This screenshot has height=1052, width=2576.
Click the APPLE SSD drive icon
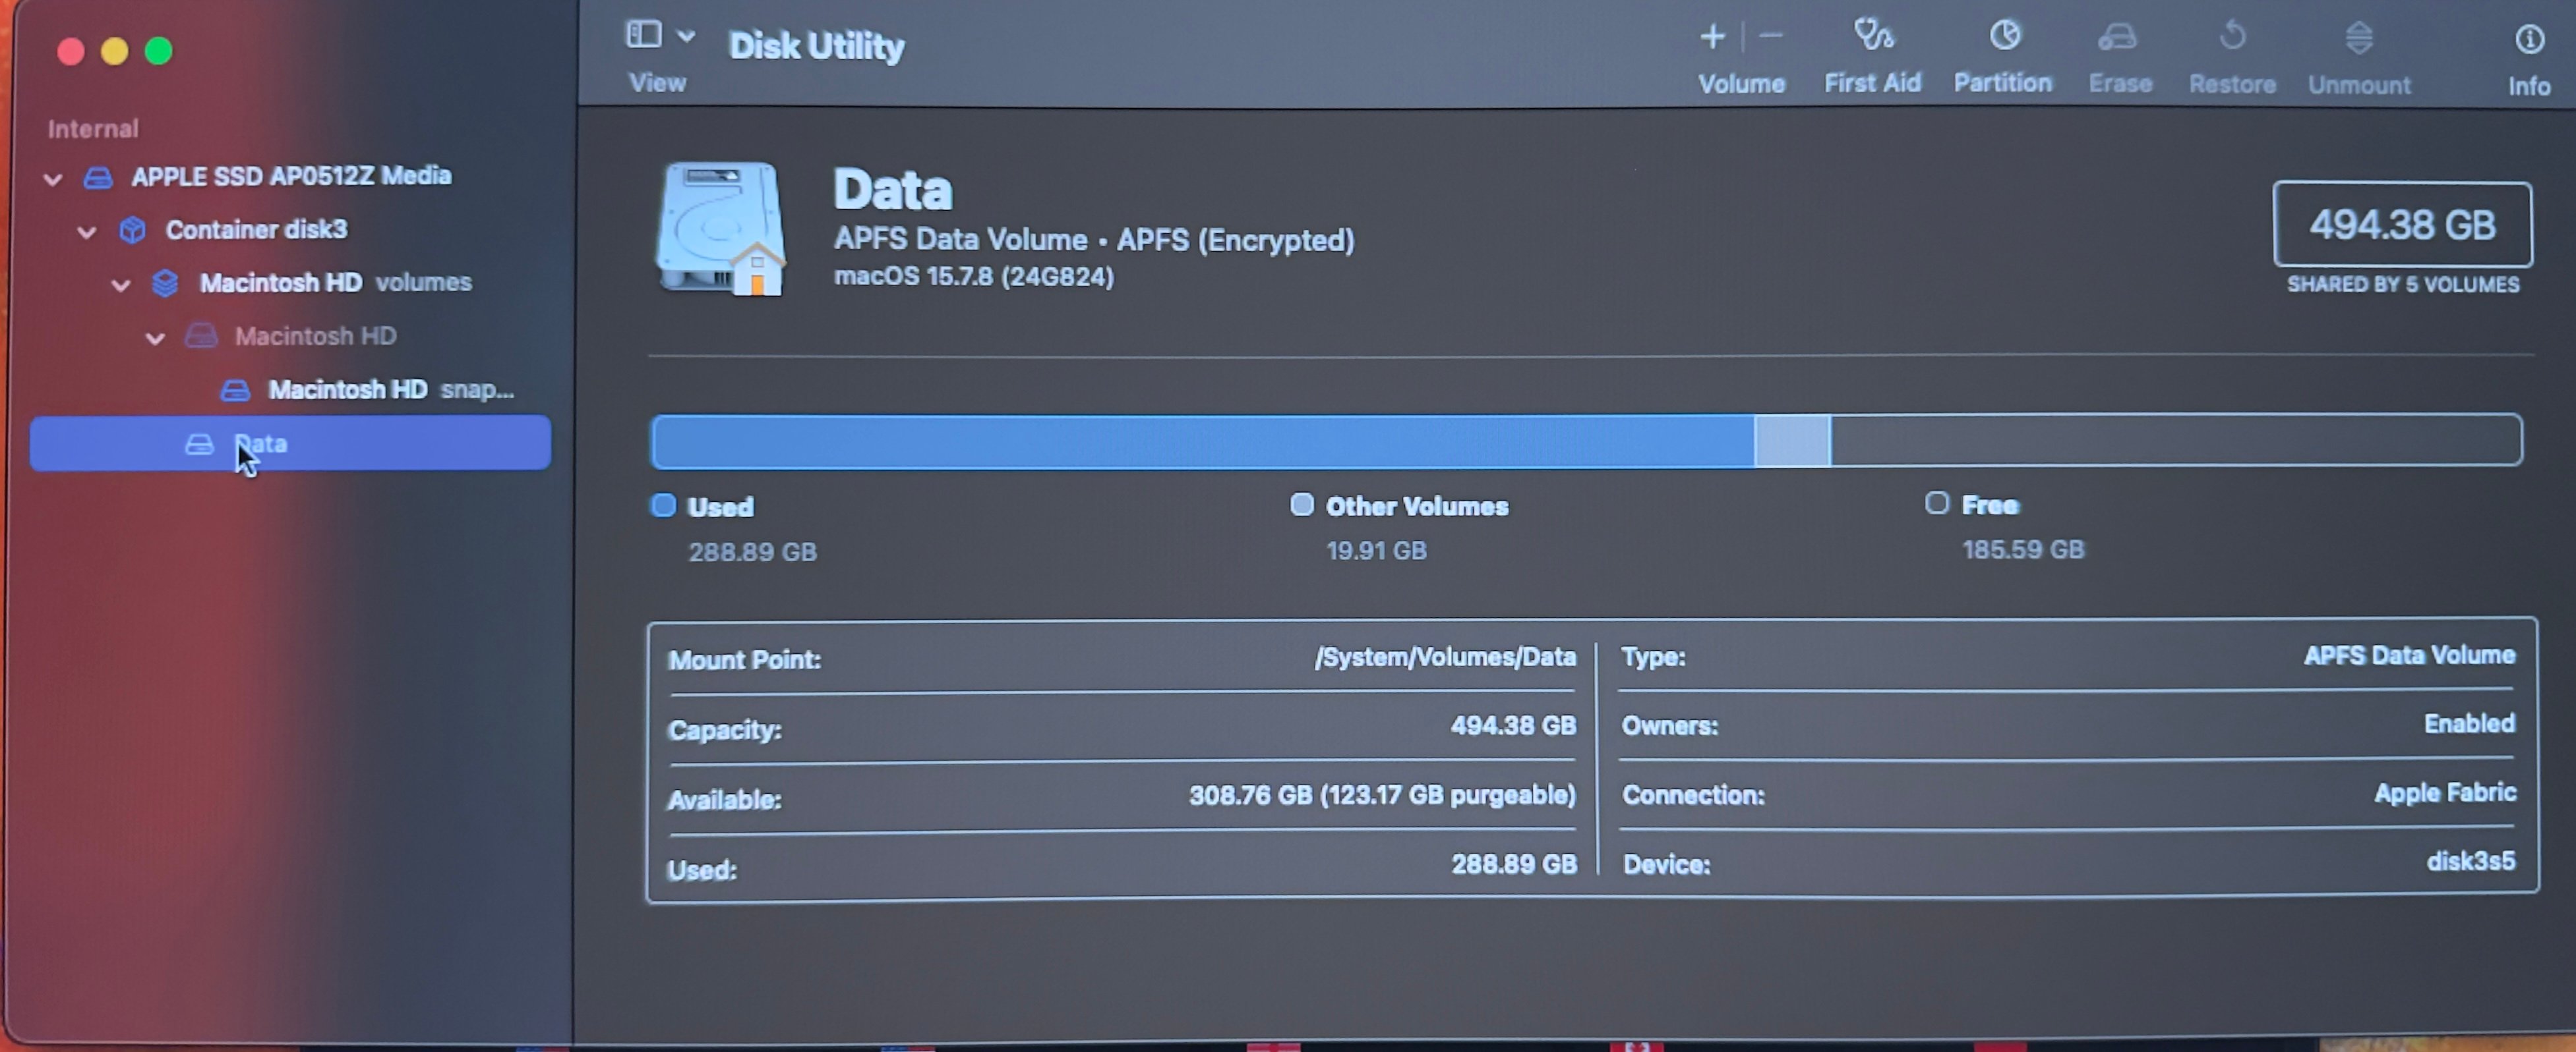(98, 178)
